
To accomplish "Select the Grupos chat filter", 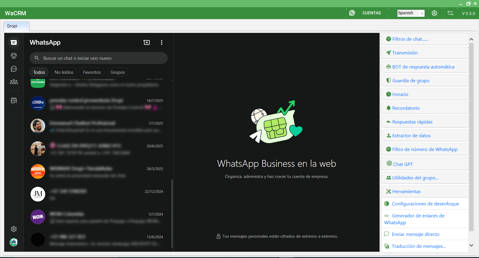I will coord(117,72).
